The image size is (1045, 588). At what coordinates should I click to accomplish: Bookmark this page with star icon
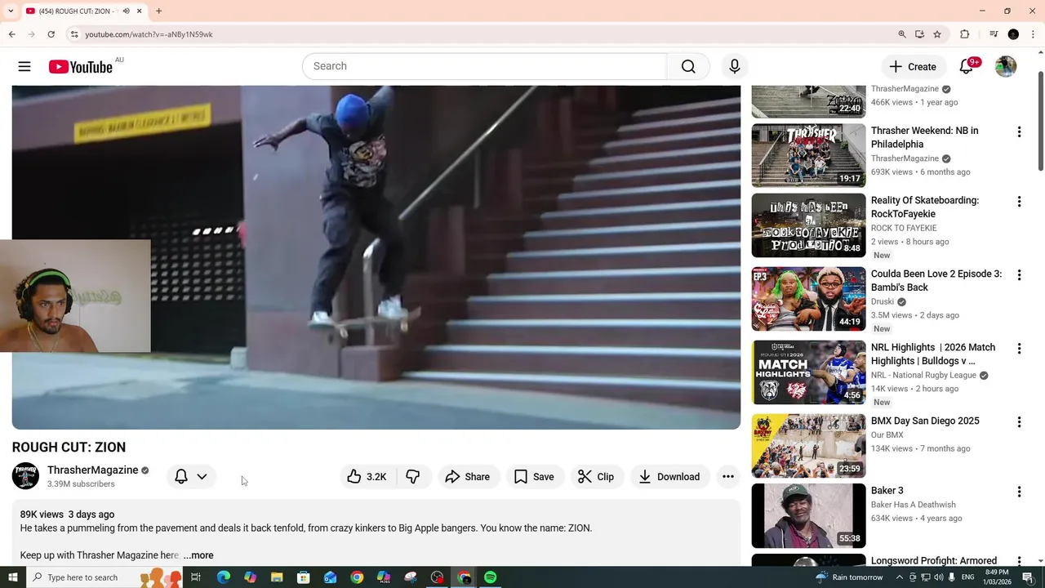[937, 34]
